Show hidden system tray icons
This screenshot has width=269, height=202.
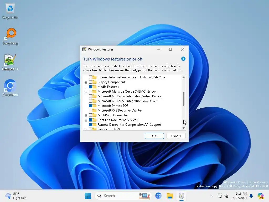point(211,196)
